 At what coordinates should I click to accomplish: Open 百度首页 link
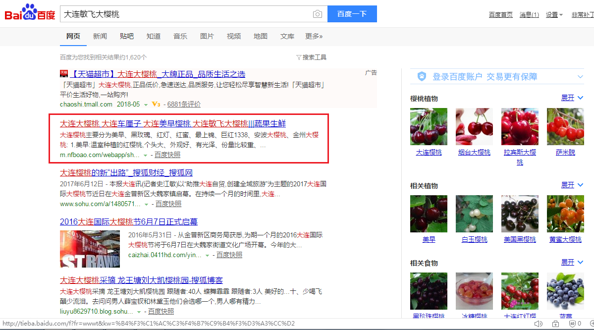(x=500, y=15)
